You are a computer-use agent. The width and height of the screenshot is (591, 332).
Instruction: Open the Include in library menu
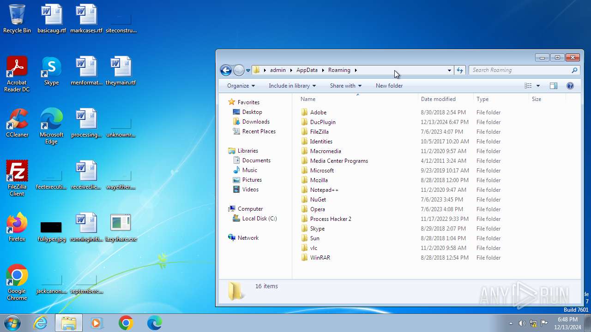click(292, 86)
